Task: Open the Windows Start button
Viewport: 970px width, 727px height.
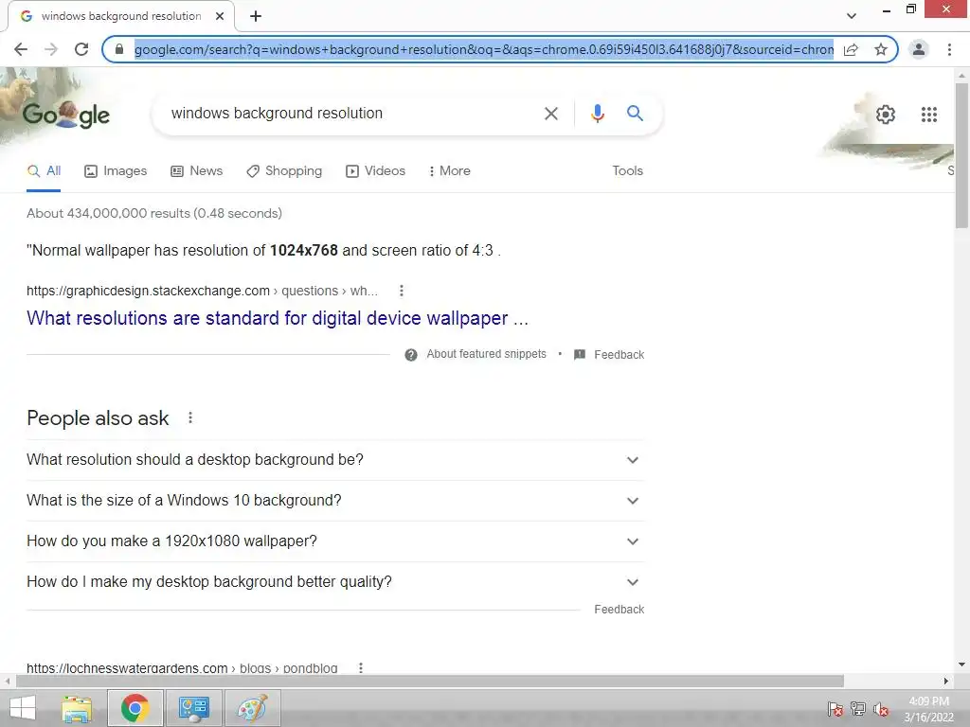Action: point(23,708)
